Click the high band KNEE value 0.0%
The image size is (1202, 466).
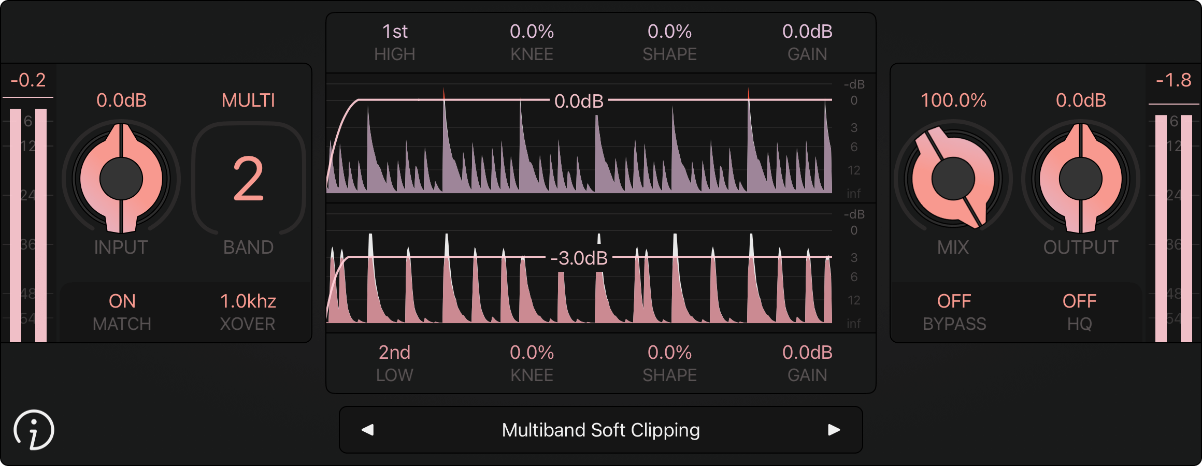click(x=532, y=42)
